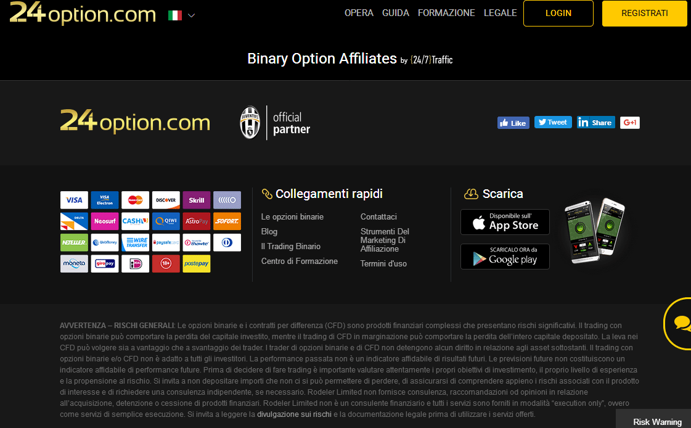Click the Delta card icon
The image size is (691, 428).
pos(74,221)
